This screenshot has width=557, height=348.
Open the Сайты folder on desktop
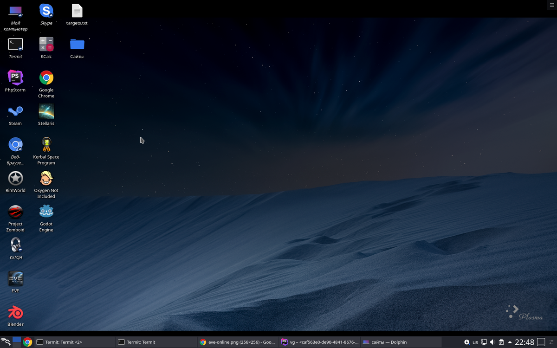(x=77, y=48)
